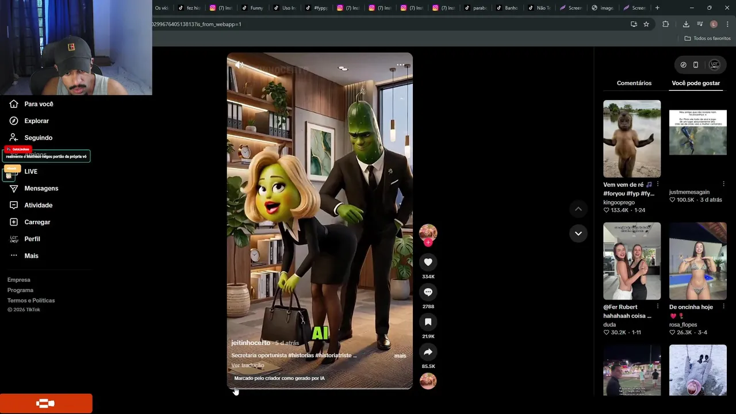Switch to Você pode gostar tab
Viewport: 736px width, 414px height.
(696, 83)
